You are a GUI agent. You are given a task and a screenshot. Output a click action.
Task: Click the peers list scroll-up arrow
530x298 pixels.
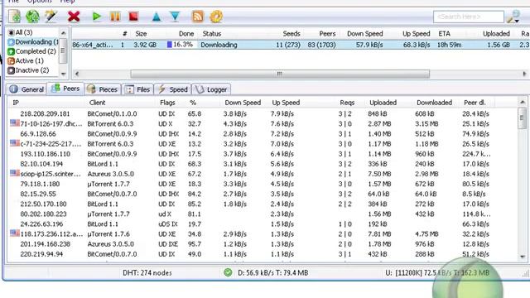(523, 102)
